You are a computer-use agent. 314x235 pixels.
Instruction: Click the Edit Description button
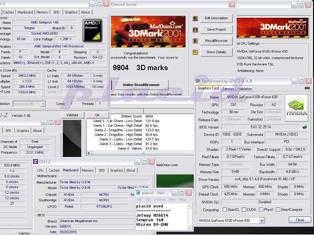216,18
